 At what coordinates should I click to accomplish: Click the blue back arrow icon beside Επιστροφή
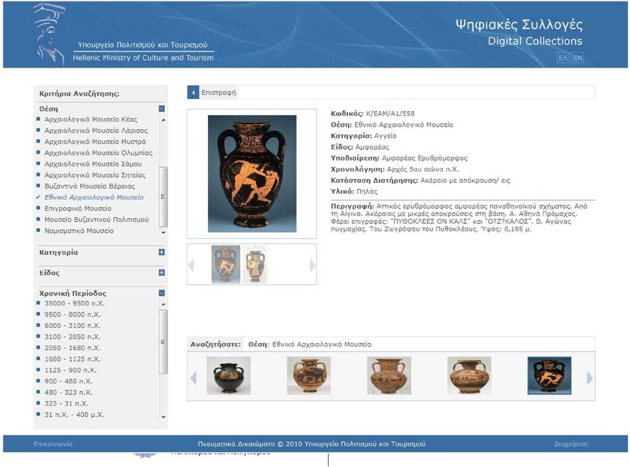(193, 93)
